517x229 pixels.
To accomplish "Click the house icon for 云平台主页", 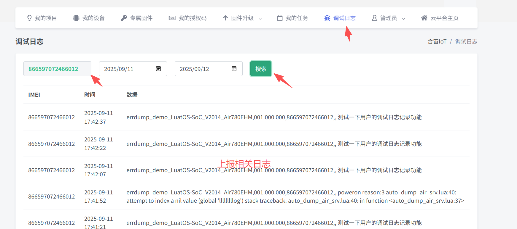I will (x=424, y=18).
